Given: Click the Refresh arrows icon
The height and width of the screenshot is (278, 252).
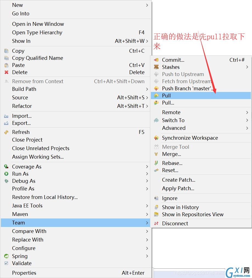Looking at the screenshot, I should coord(6,132).
